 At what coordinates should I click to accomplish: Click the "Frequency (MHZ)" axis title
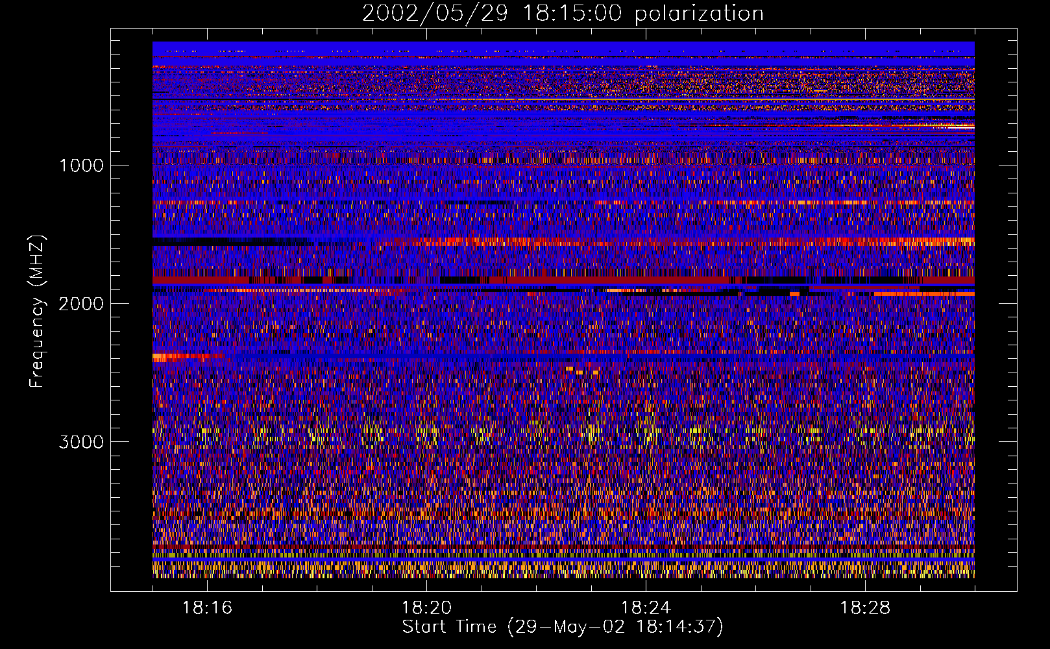point(37,312)
